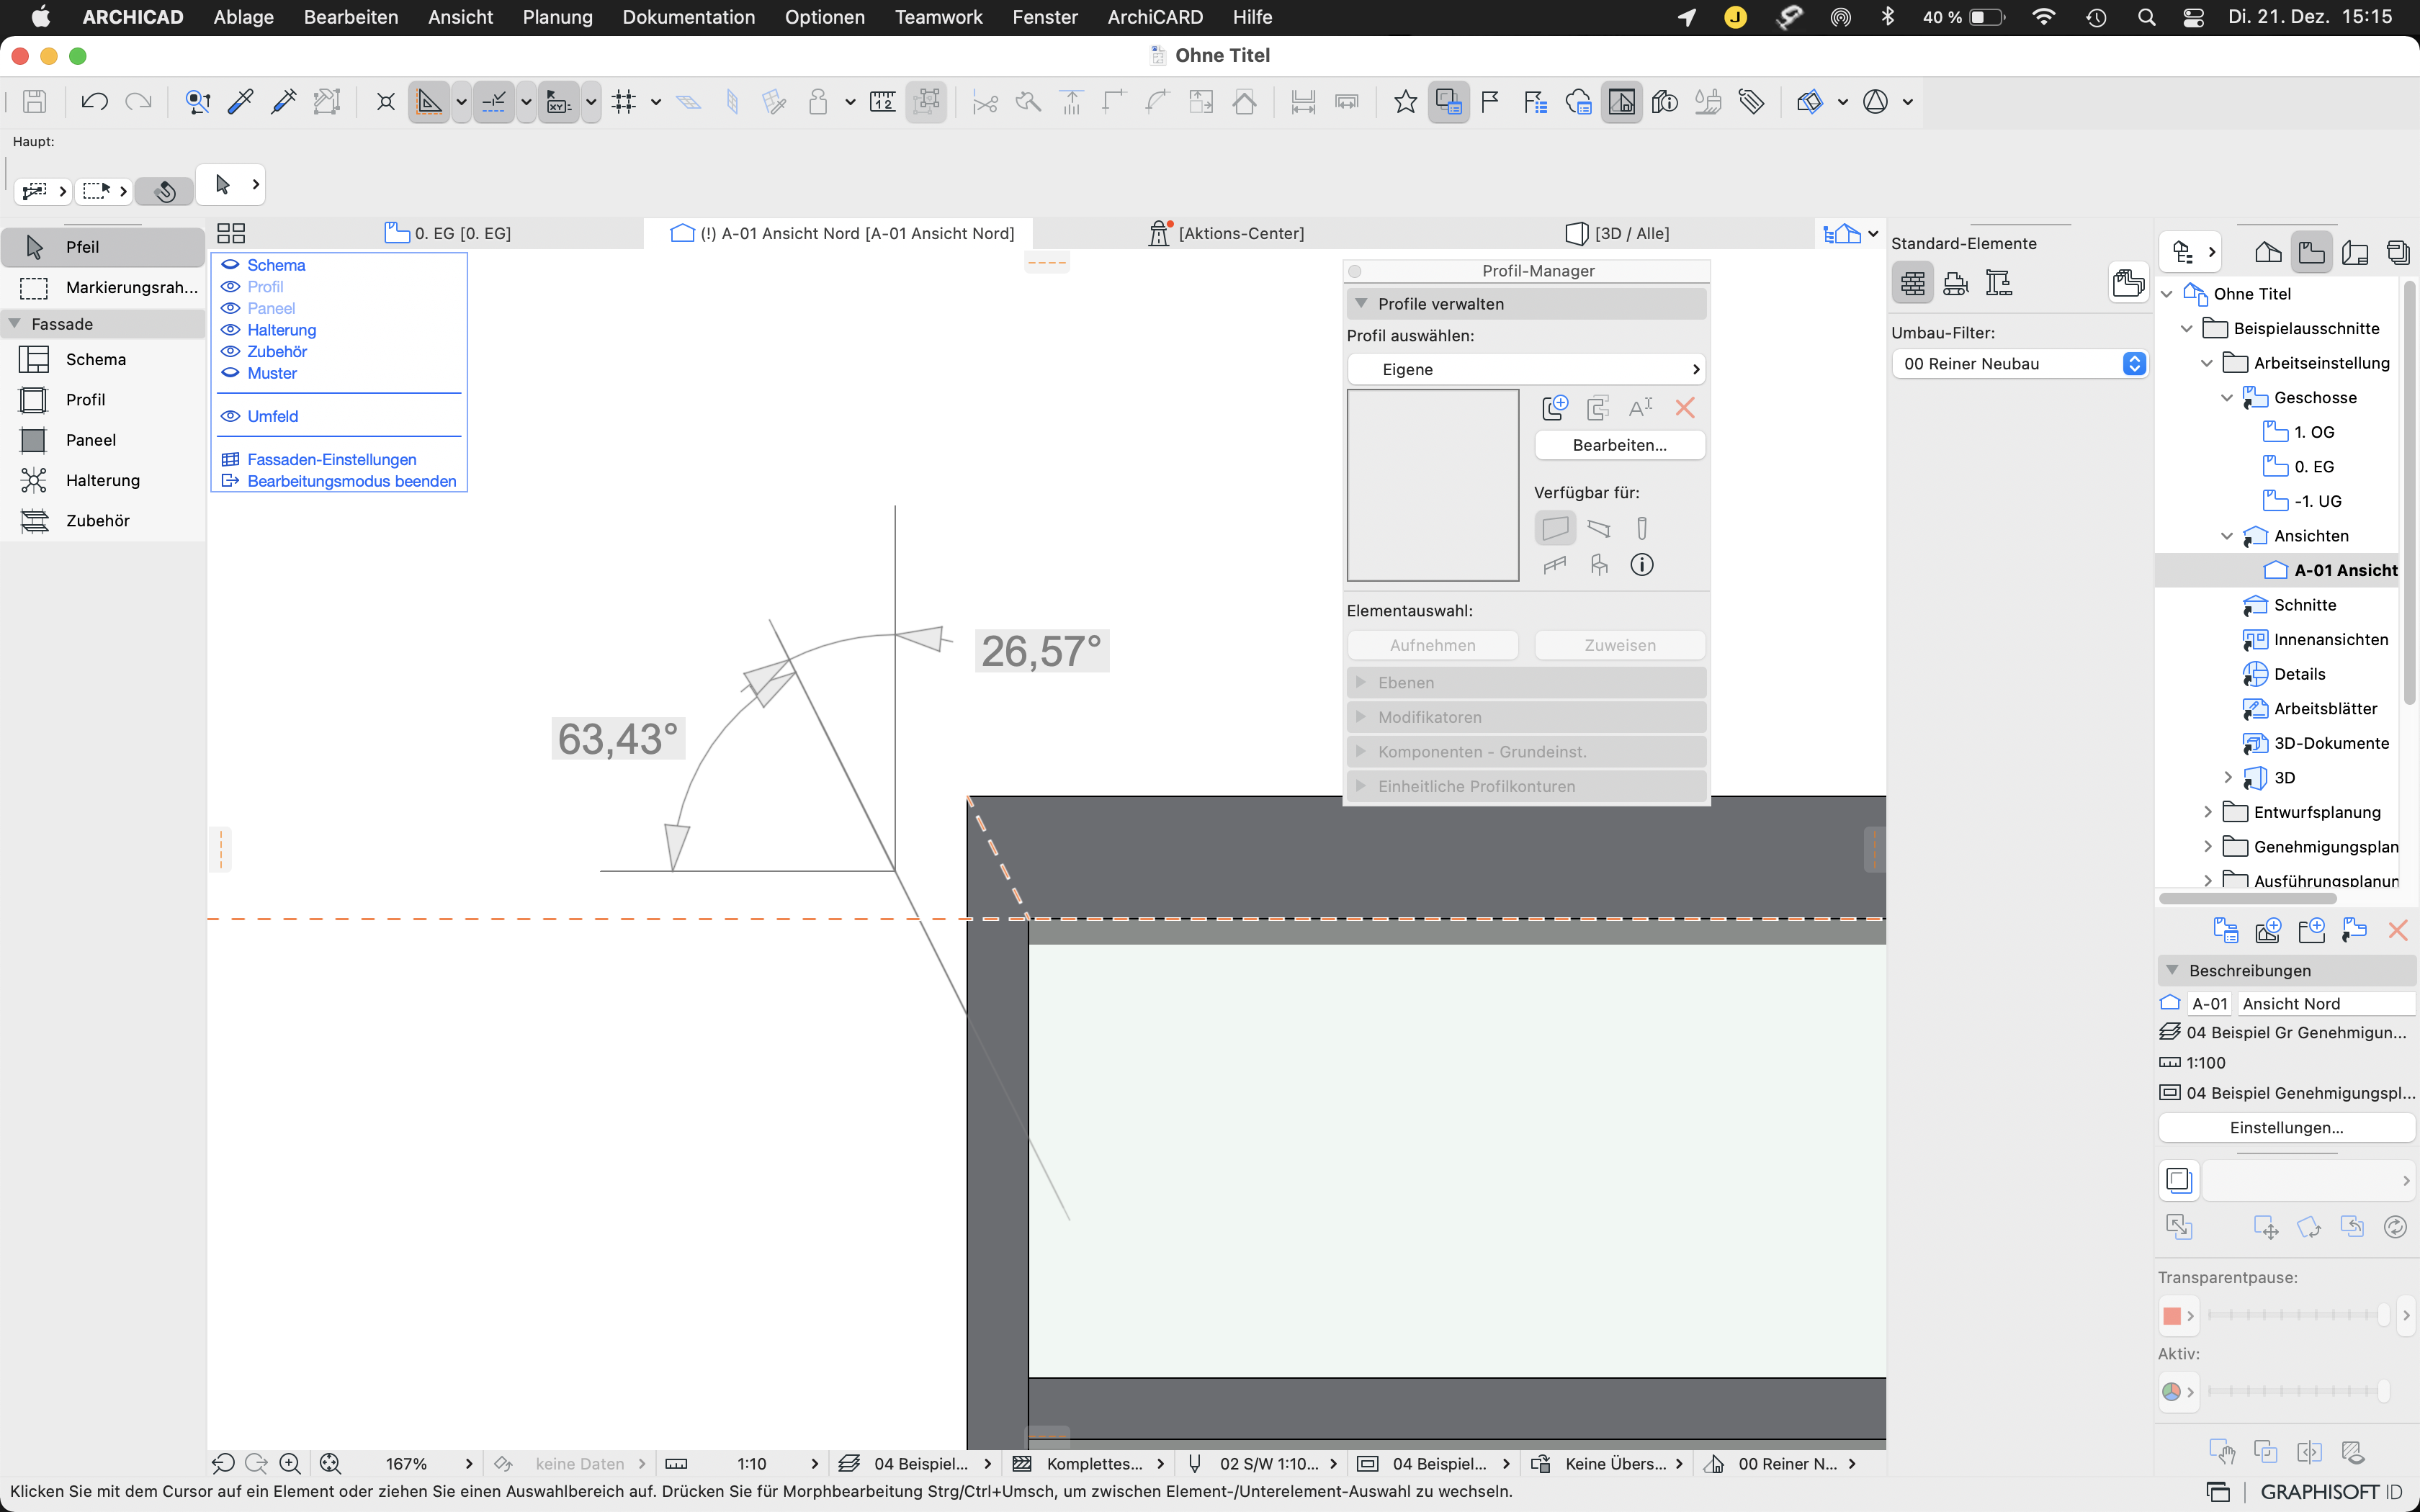Choose the Halterung tool icon
This screenshot has width=2420, height=1512.
coord(34,480)
